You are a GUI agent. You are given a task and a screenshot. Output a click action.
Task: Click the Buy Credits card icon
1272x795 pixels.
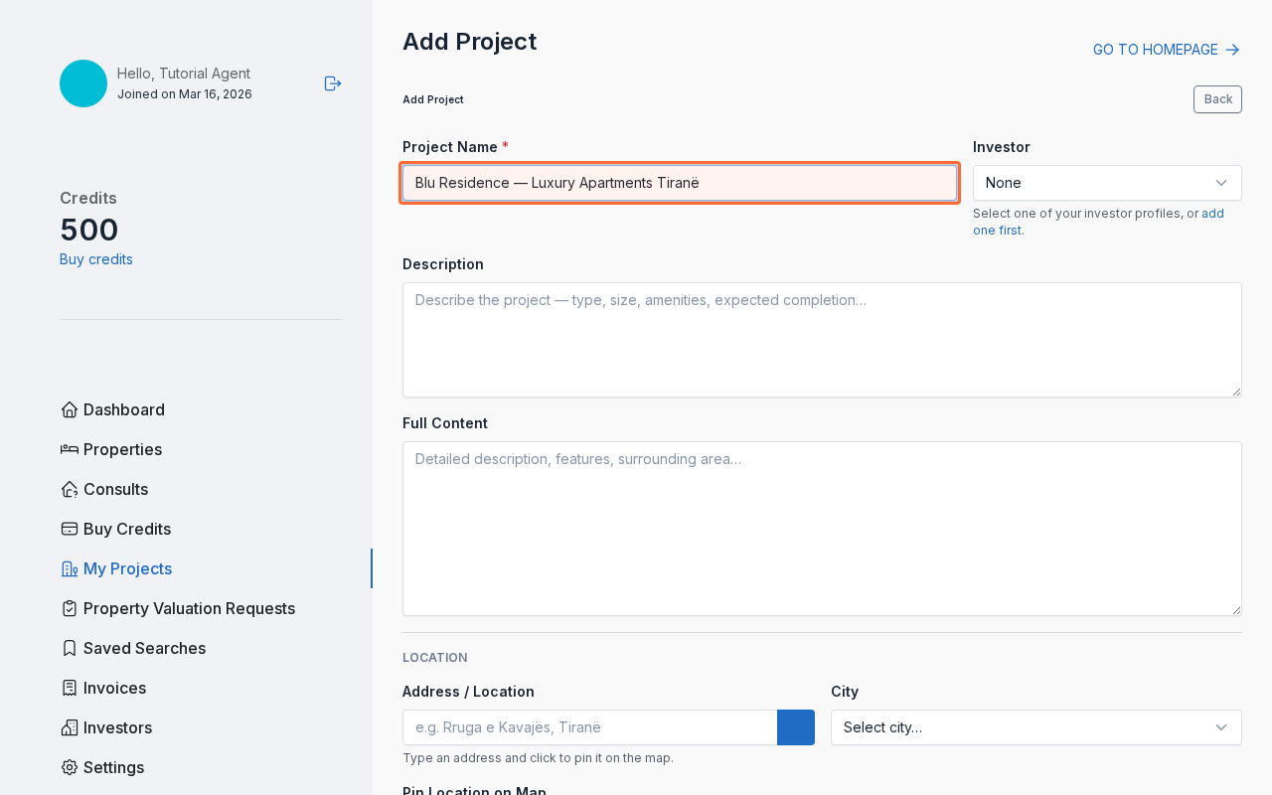coord(68,529)
